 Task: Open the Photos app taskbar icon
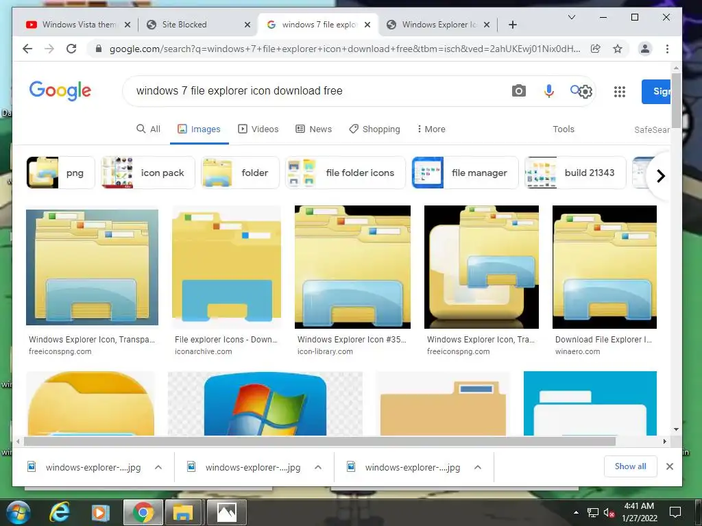[226, 512]
